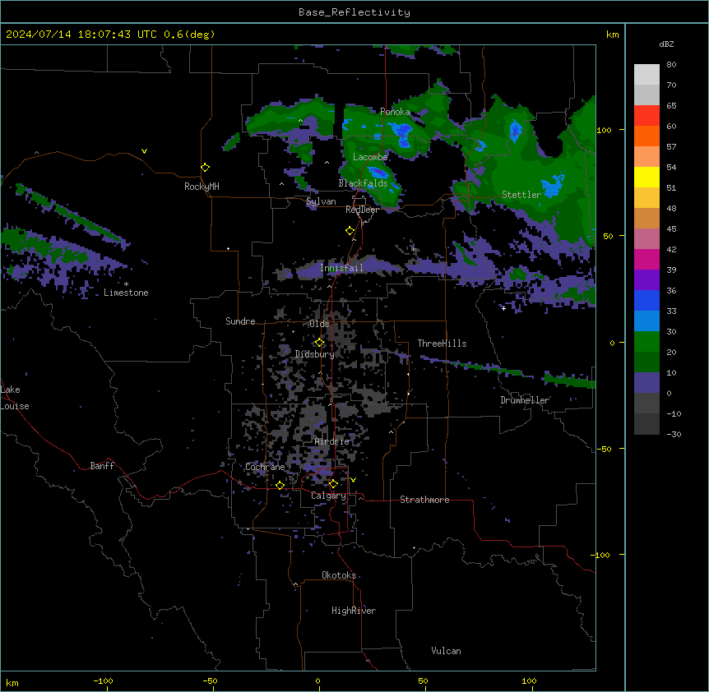Select the 65 value in the dBZ legend
Screen dimensions: 709x692
(x=671, y=106)
